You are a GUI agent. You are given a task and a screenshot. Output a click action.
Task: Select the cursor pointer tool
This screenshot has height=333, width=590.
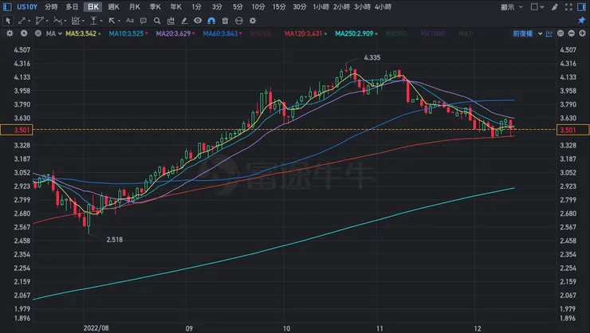(8, 21)
